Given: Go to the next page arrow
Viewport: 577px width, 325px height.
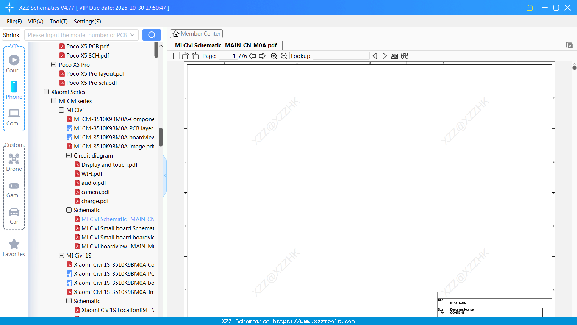Looking at the screenshot, I should coord(262,56).
